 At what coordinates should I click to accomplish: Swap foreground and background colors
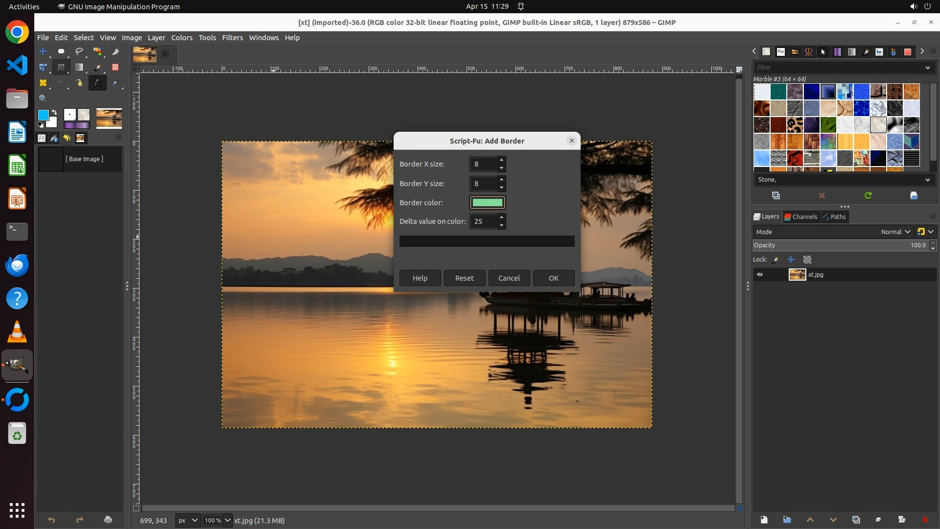(54, 112)
